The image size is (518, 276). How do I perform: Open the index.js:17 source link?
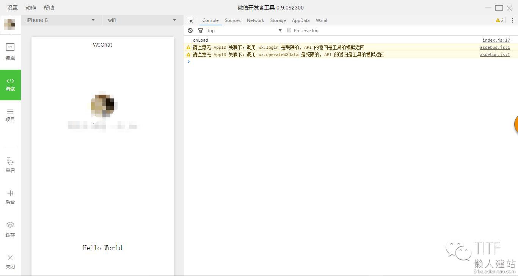coord(496,40)
